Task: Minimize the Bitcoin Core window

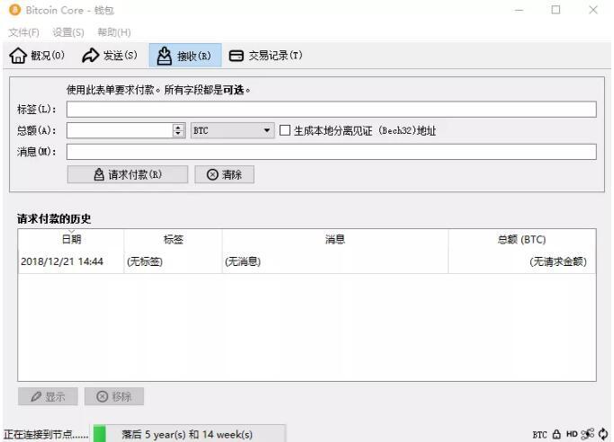Action: point(519,10)
